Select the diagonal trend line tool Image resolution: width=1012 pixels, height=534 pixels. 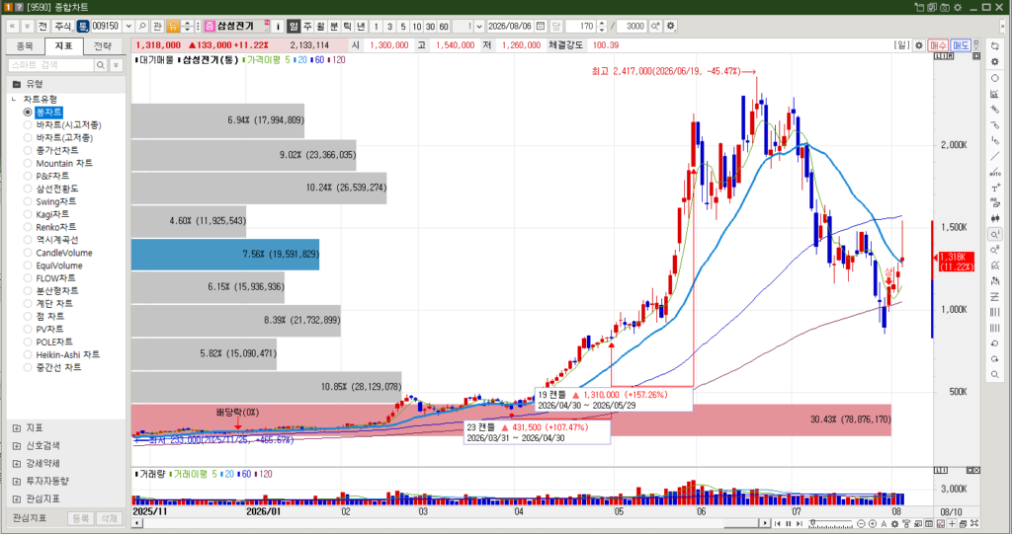pos(994,157)
